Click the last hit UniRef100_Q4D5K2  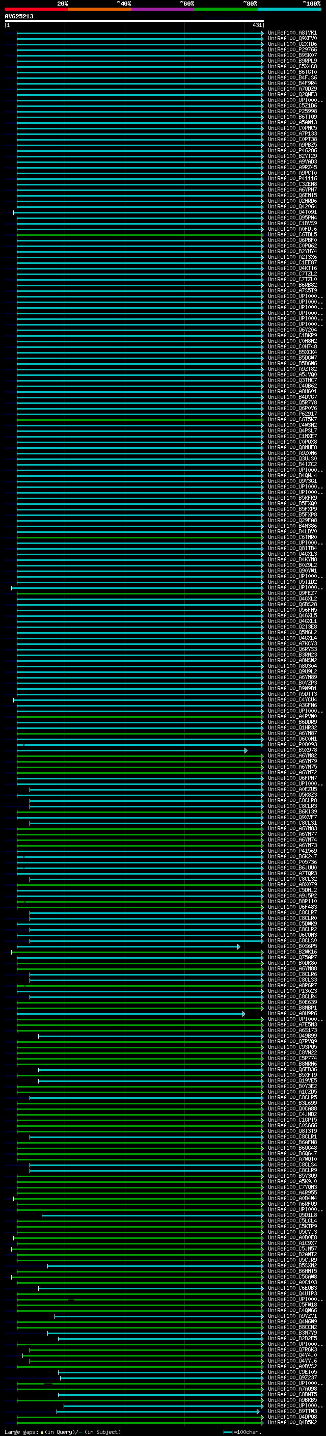[292, 1422]
